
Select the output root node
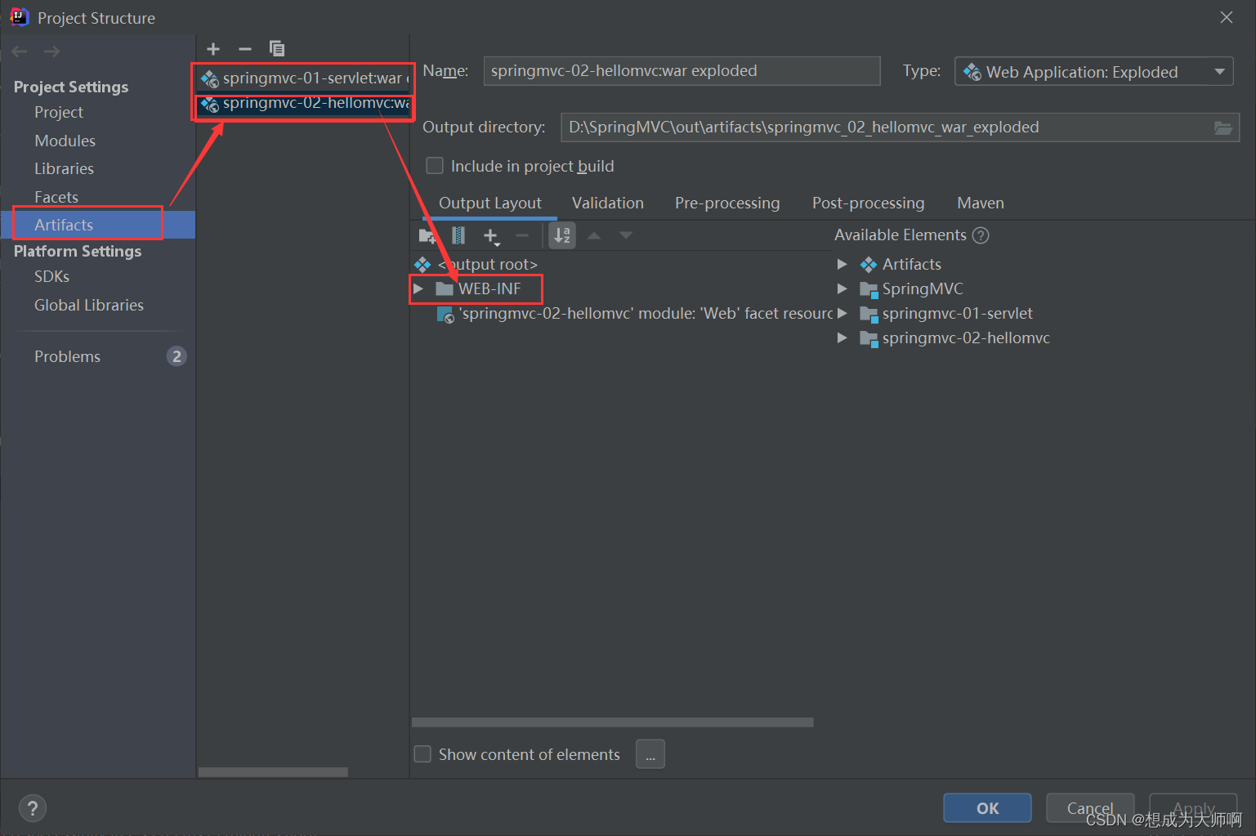coord(487,264)
